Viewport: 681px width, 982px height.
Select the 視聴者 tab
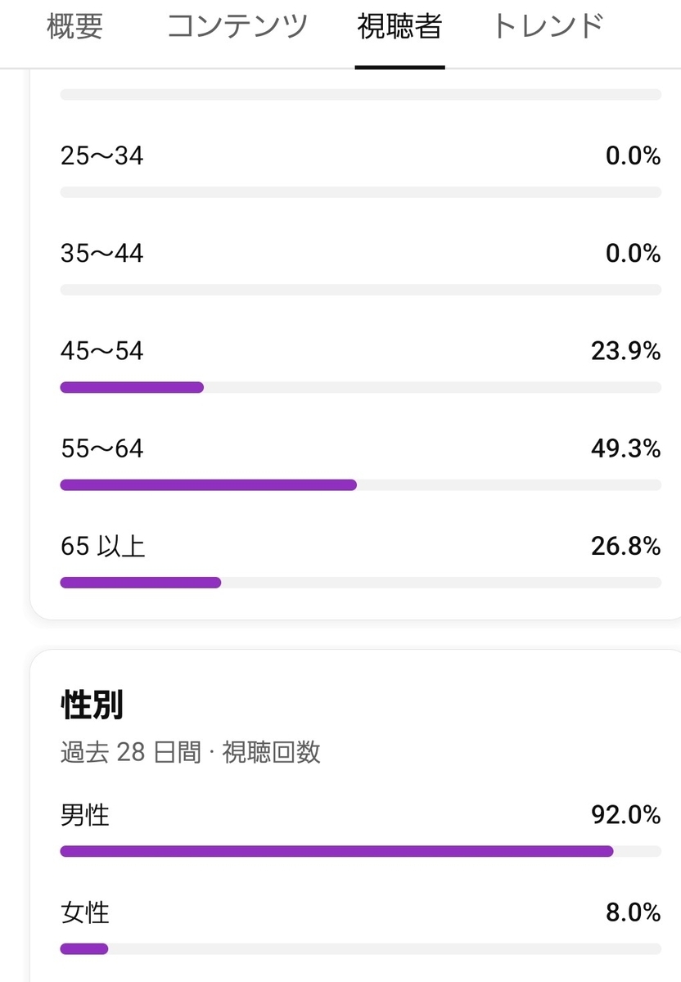[x=399, y=27]
